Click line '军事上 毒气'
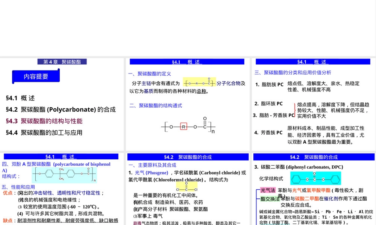The width and height of the screenshot is (376, 225). (148, 216)
